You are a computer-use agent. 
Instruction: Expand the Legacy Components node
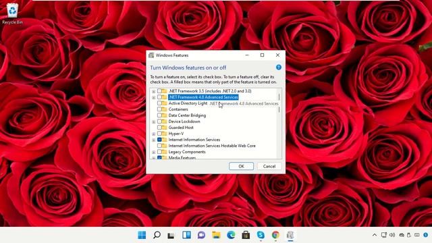point(153,153)
